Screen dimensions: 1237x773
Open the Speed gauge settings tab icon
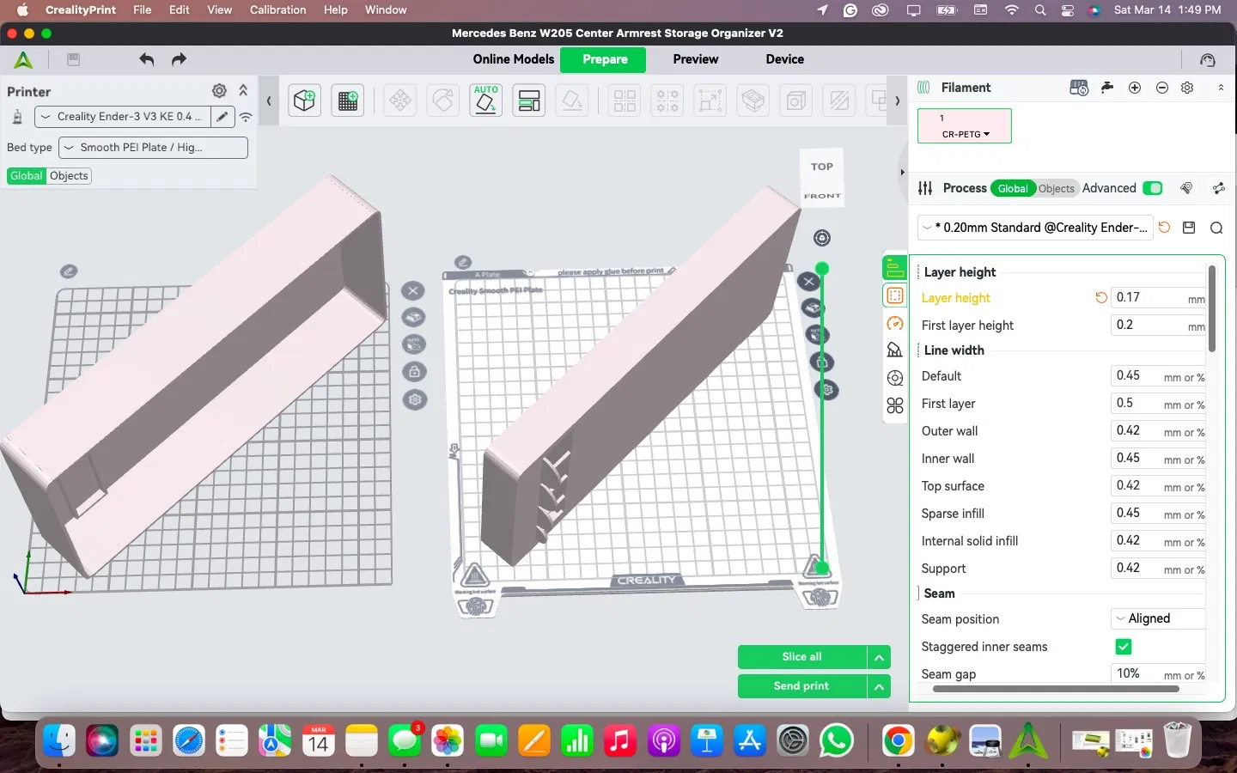[x=895, y=323]
